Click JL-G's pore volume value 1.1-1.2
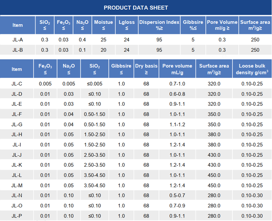The height and width of the screenshot is (221, 272). 177,124
